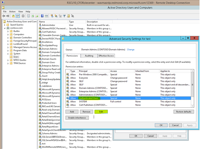The height and width of the screenshot is (149, 202).
Task: Open the Effective Access tab
Action: click(x=106, y=56)
